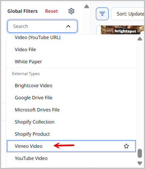Open the Global Filters settings gear
This screenshot has height=169, width=145.
click(x=71, y=11)
